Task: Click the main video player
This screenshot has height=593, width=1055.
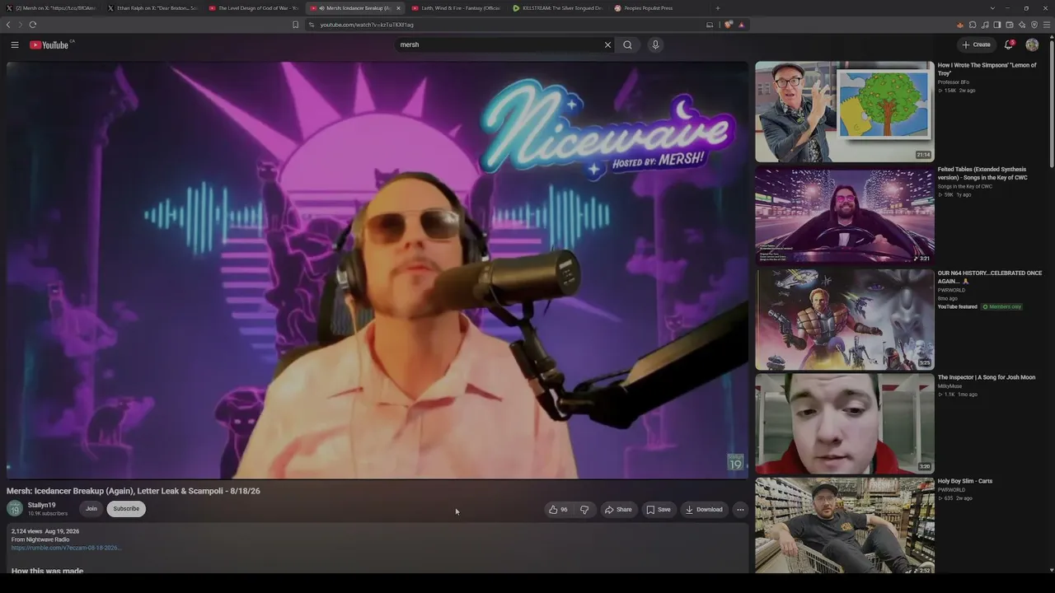Action: (x=377, y=270)
